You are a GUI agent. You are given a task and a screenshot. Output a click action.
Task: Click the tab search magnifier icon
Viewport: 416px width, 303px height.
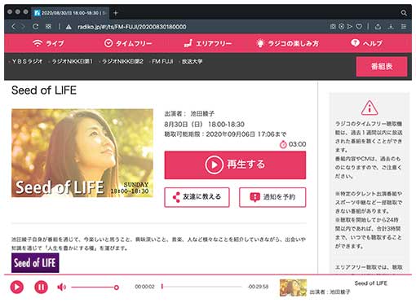coord(404,13)
